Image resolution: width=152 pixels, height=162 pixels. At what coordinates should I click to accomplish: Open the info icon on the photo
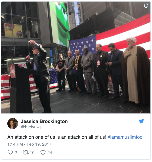tap(146, 6)
